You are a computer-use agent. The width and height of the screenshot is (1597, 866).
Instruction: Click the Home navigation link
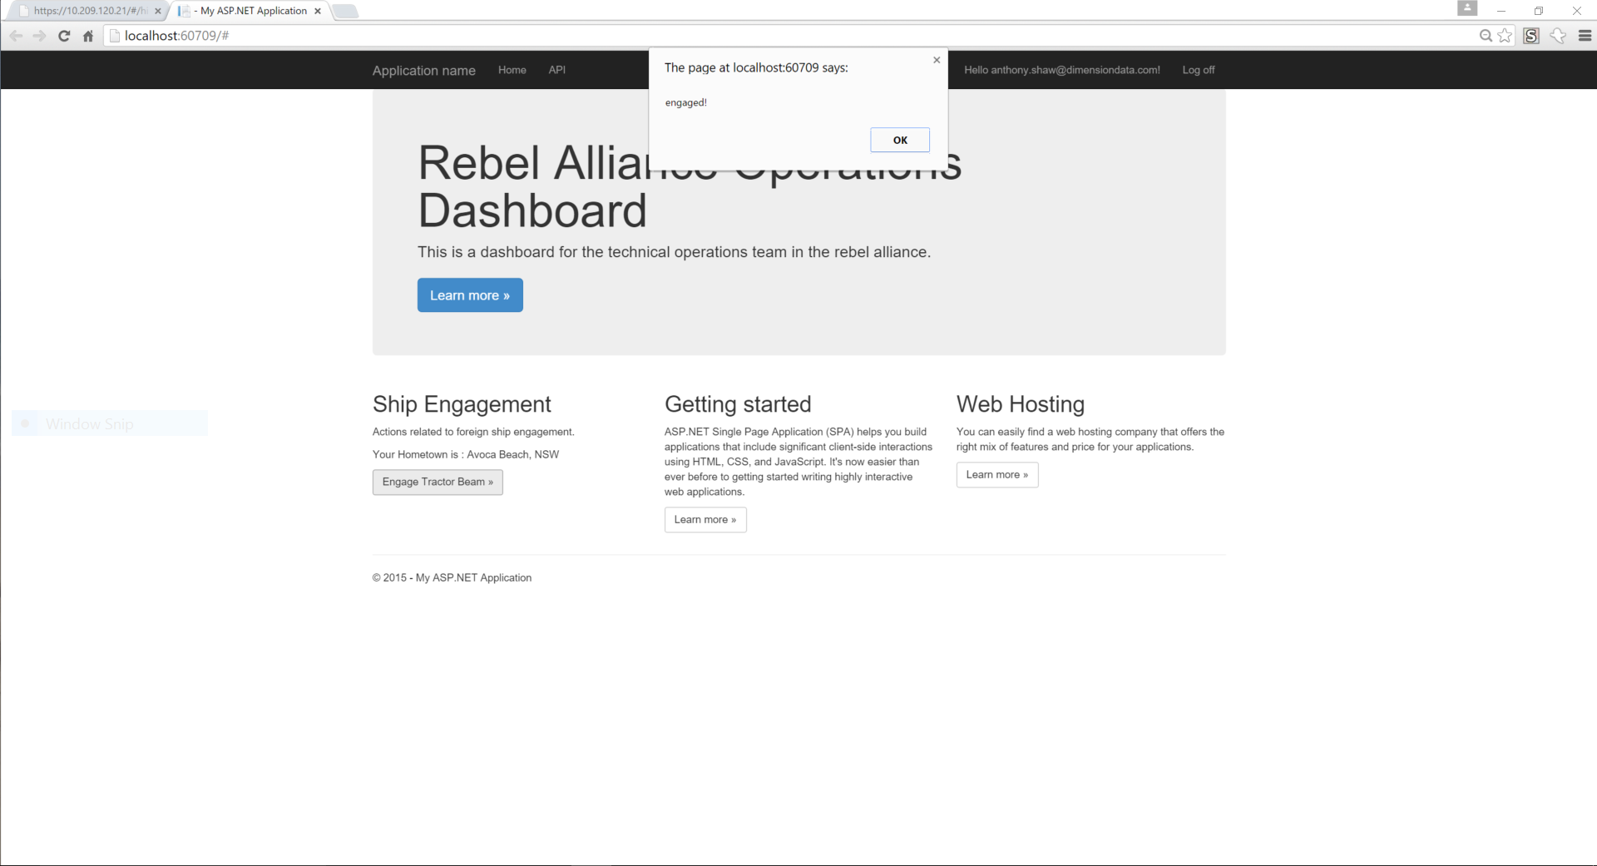click(x=512, y=70)
